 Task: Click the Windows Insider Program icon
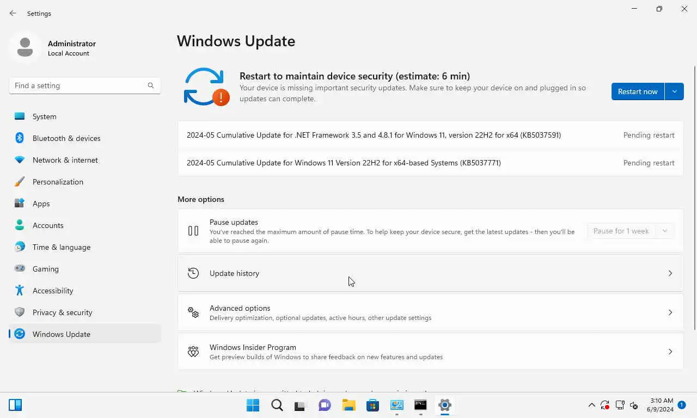[193, 352]
